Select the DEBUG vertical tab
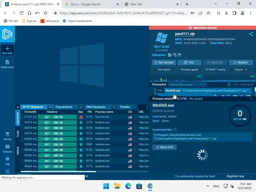The width and height of the screenshot is (256, 192). click(18, 151)
